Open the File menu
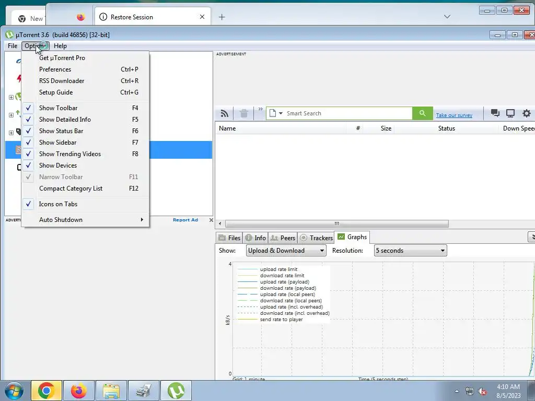 coord(13,46)
